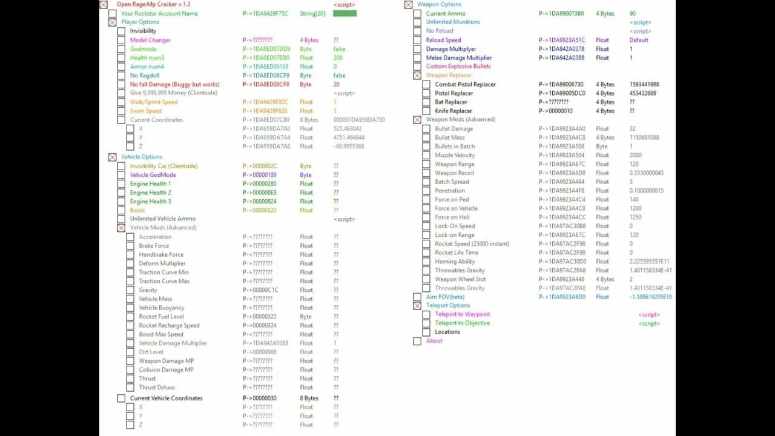Select the Walk/Sprint Speed entry label

pos(154,102)
